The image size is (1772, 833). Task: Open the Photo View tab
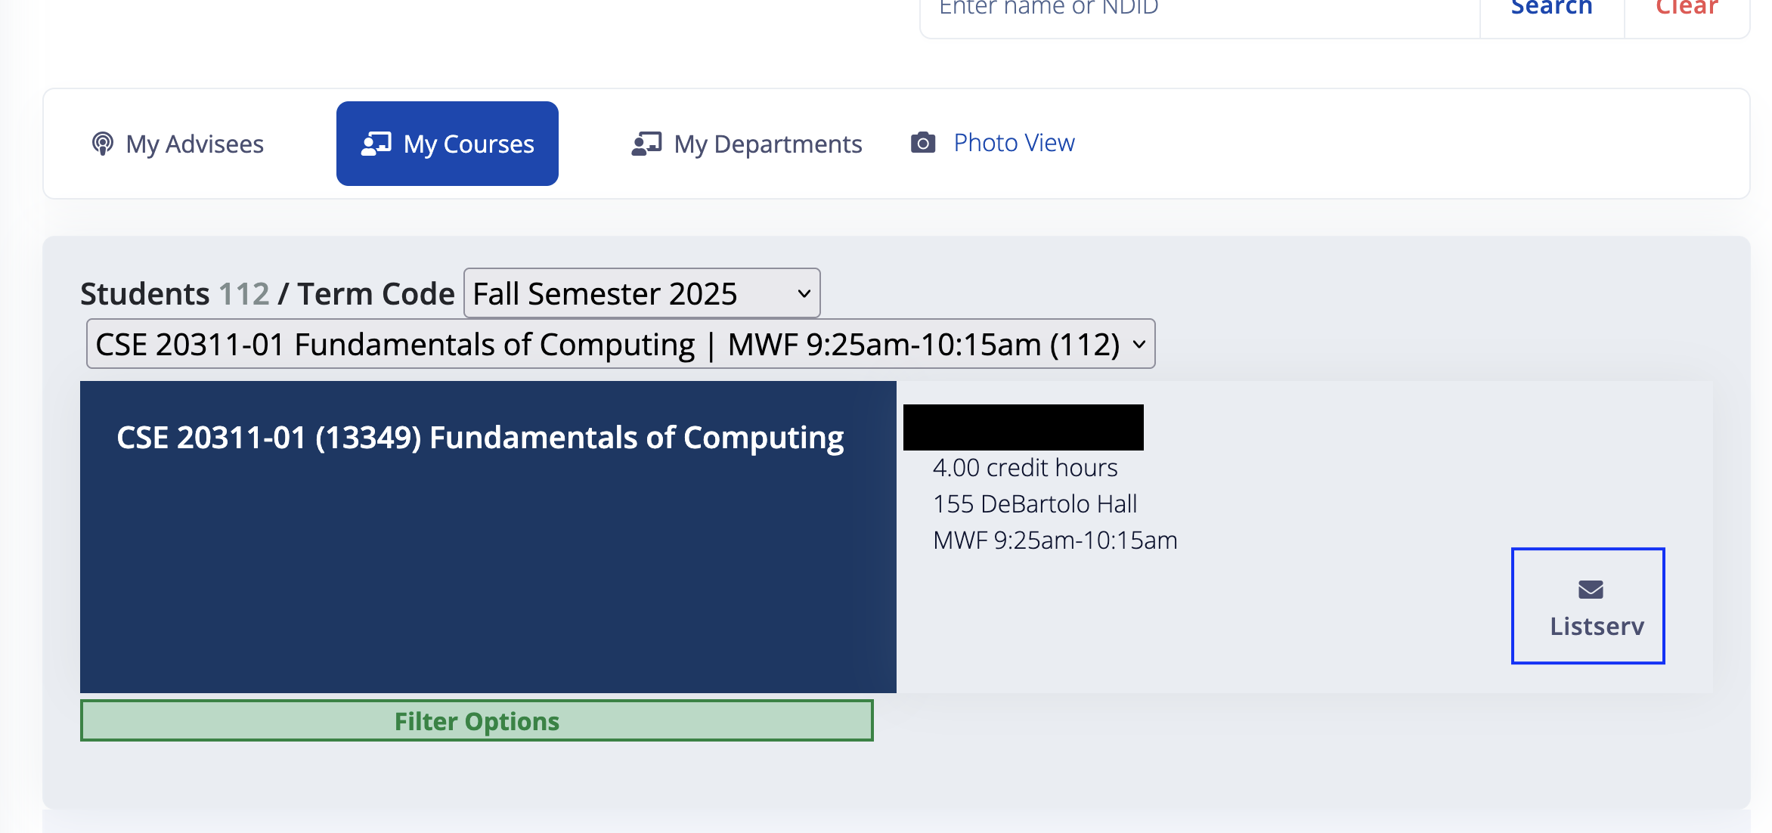[1014, 142]
